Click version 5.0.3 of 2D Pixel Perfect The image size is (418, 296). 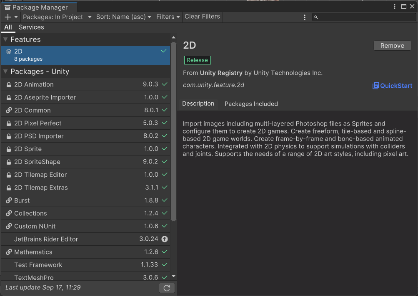click(150, 123)
